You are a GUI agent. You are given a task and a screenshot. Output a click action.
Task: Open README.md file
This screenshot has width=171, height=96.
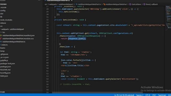(5, 70)
